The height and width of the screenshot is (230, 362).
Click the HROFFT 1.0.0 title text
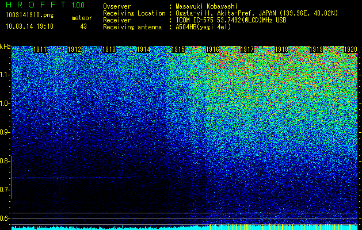click(x=45, y=5)
